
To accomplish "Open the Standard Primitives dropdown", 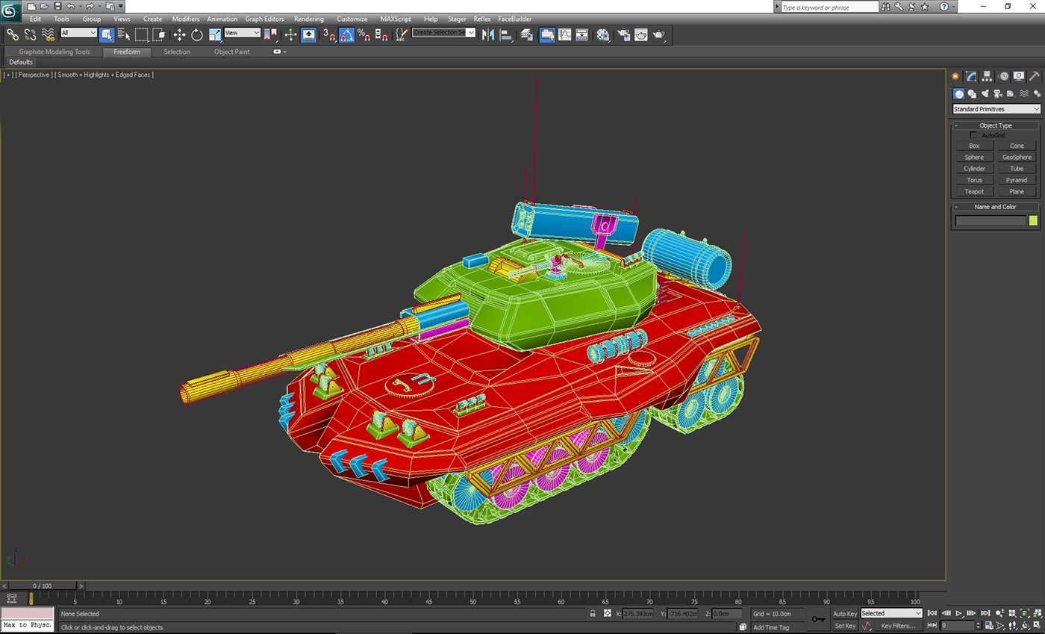I will (995, 109).
